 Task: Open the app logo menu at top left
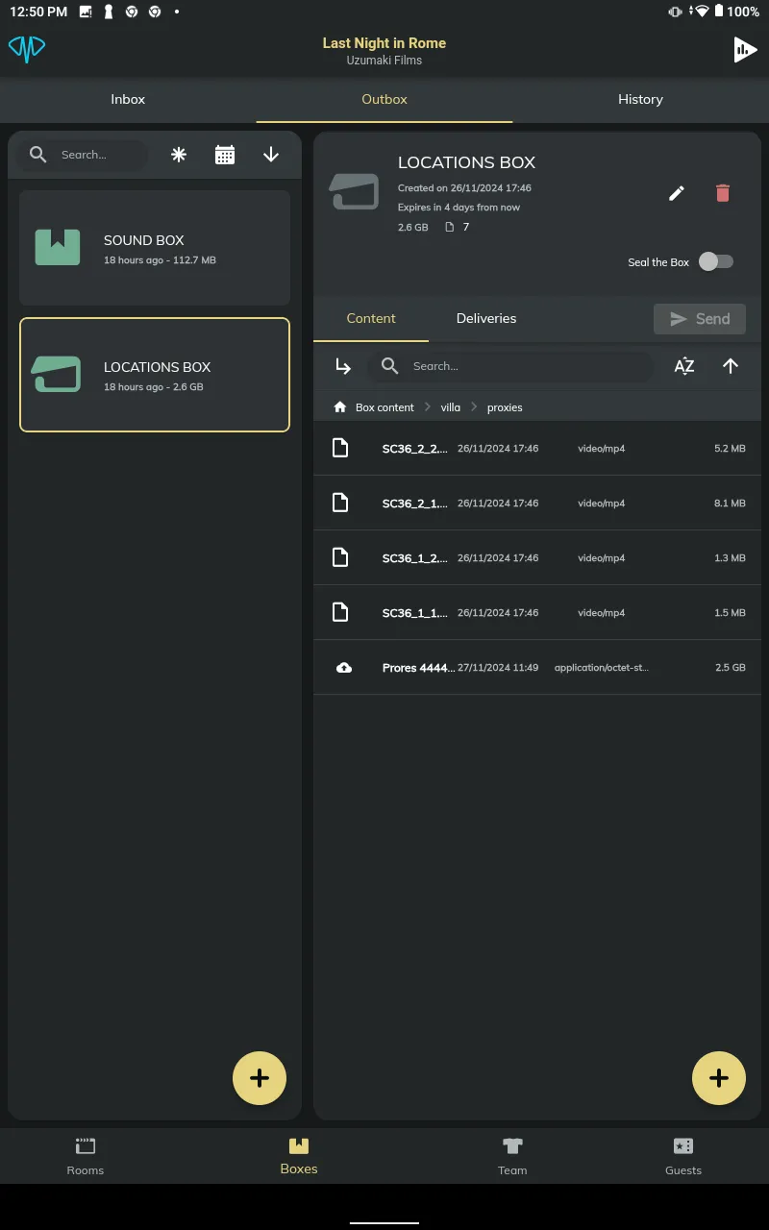coord(27,49)
